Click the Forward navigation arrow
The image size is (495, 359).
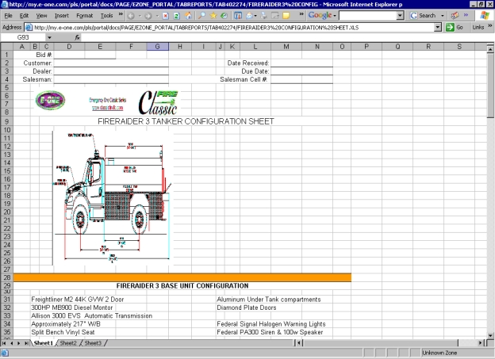click(x=148, y=16)
